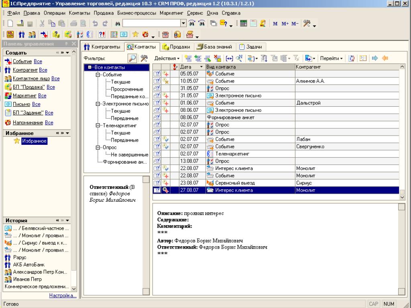Image resolution: width=411 pixels, height=308 pixels.
Task: Click the red telephone toolbar icon
Action: [165, 34]
